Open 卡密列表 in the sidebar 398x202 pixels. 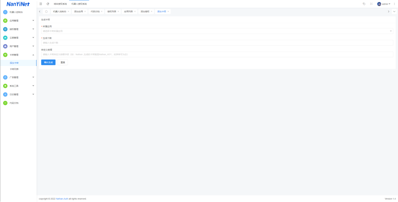[14, 69]
